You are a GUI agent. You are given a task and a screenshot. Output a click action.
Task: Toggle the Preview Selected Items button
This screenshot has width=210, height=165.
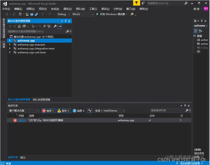pyautogui.click(x=60, y=26)
